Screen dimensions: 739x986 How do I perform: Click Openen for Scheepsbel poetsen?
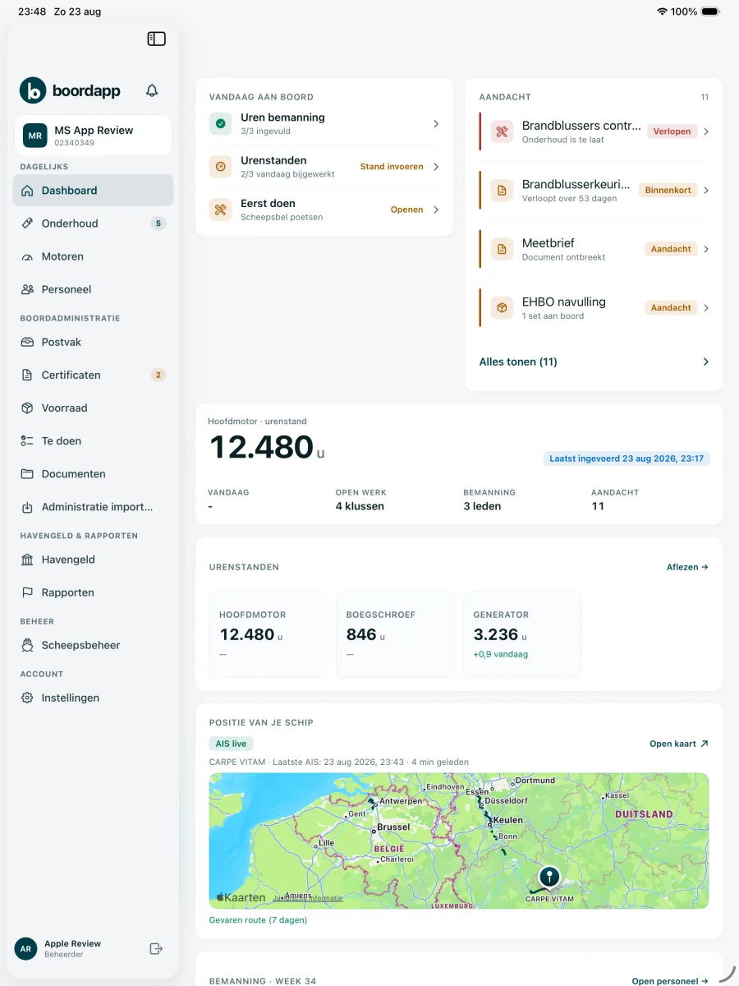pyautogui.click(x=407, y=210)
